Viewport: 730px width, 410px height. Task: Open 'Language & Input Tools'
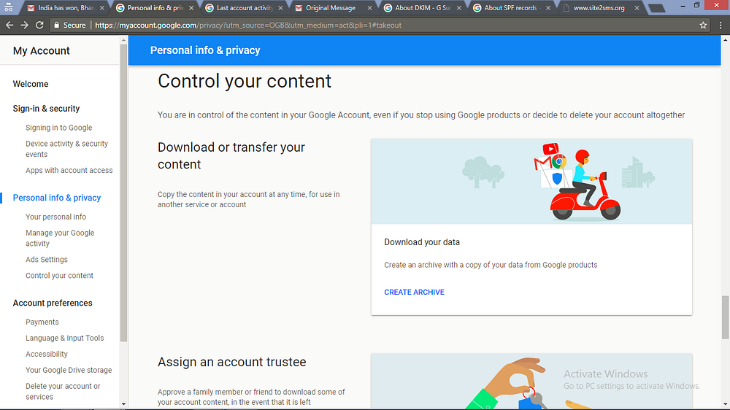(65, 338)
